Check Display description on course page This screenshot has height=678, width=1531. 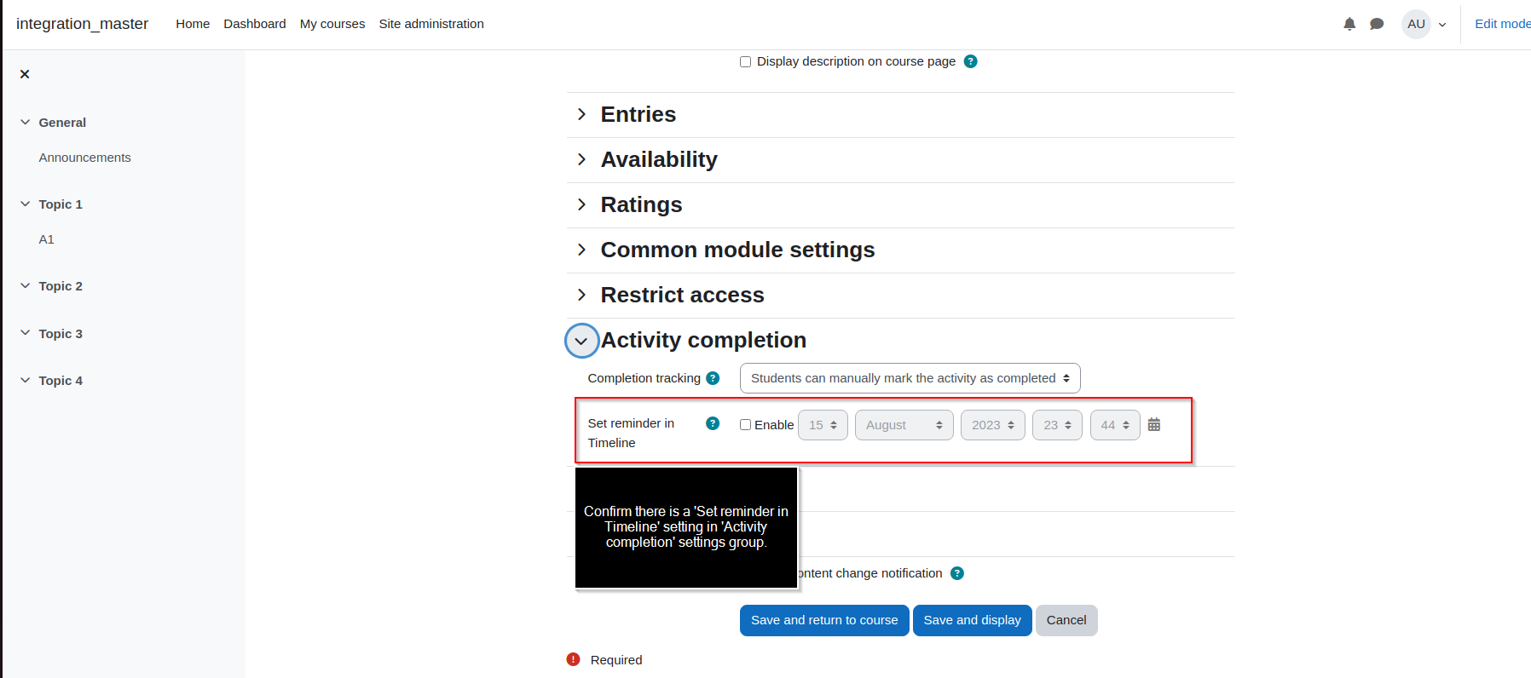pyautogui.click(x=745, y=61)
